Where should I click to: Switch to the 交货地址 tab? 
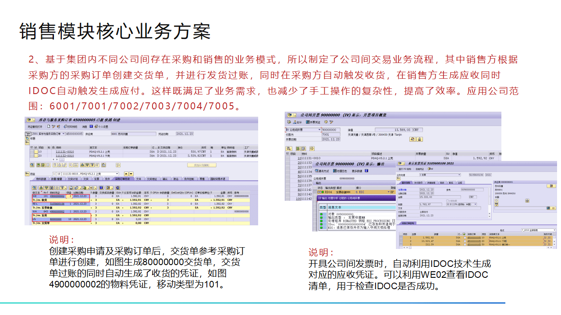click(152, 179)
